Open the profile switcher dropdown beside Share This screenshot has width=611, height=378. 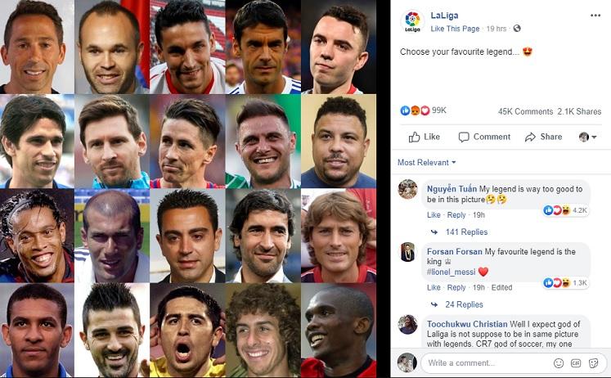[587, 137]
